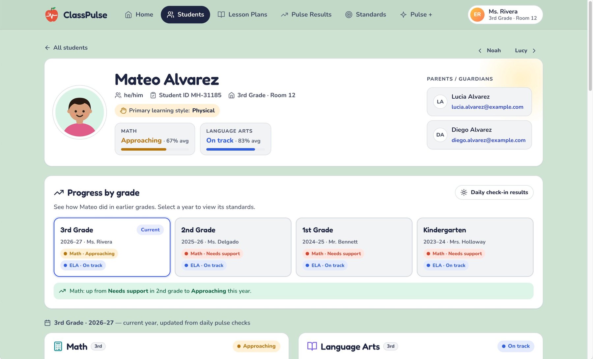Go to next student Lucy chevron
The image size is (593, 359).
(x=534, y=51)
